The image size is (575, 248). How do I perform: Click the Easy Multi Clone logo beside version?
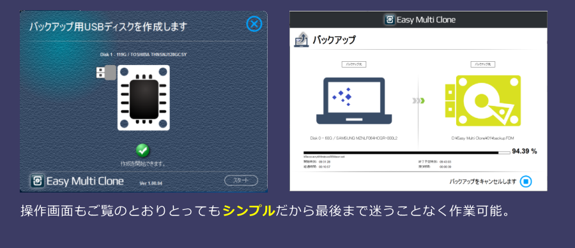(37, 181)
